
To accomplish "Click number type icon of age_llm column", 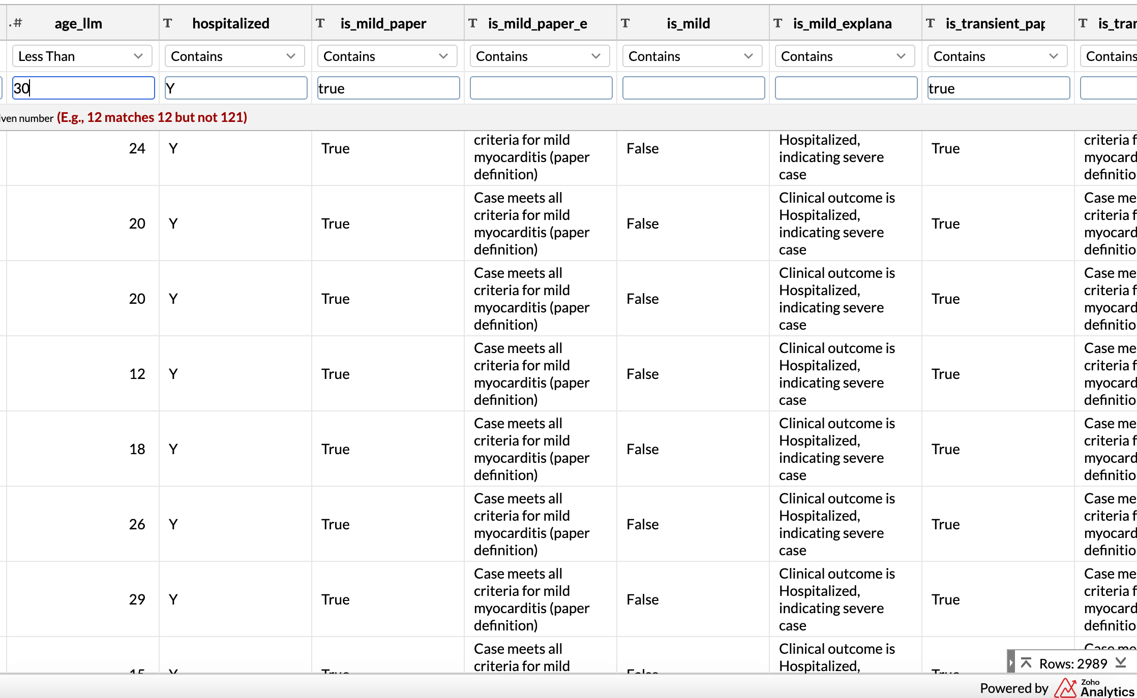I will tap(16, 23).
